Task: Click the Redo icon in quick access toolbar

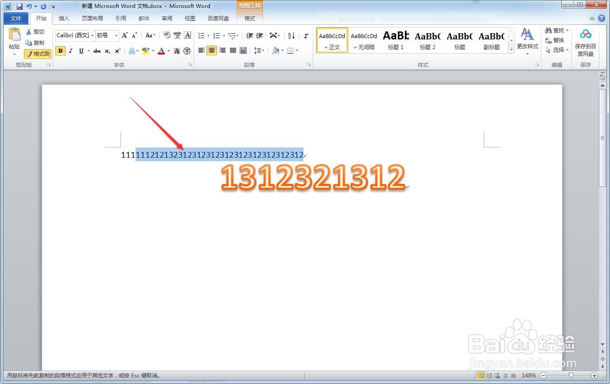Action: coord(43,7)
